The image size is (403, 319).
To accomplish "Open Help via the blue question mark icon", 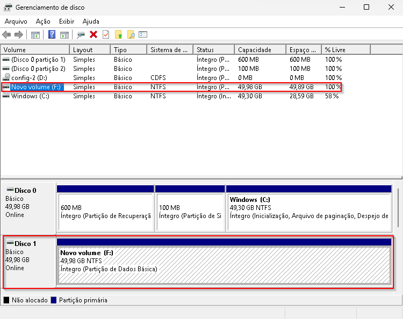I will [52, 35].
